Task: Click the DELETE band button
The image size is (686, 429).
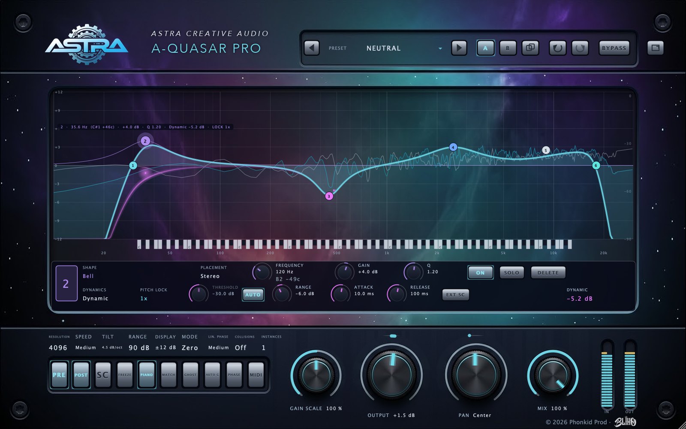Action: [548, 272]
